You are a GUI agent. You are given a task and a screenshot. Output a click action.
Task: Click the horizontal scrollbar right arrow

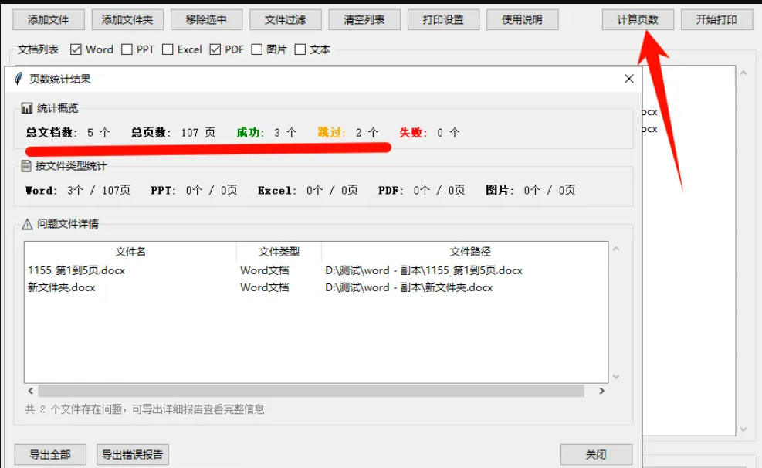coord(601,391)
